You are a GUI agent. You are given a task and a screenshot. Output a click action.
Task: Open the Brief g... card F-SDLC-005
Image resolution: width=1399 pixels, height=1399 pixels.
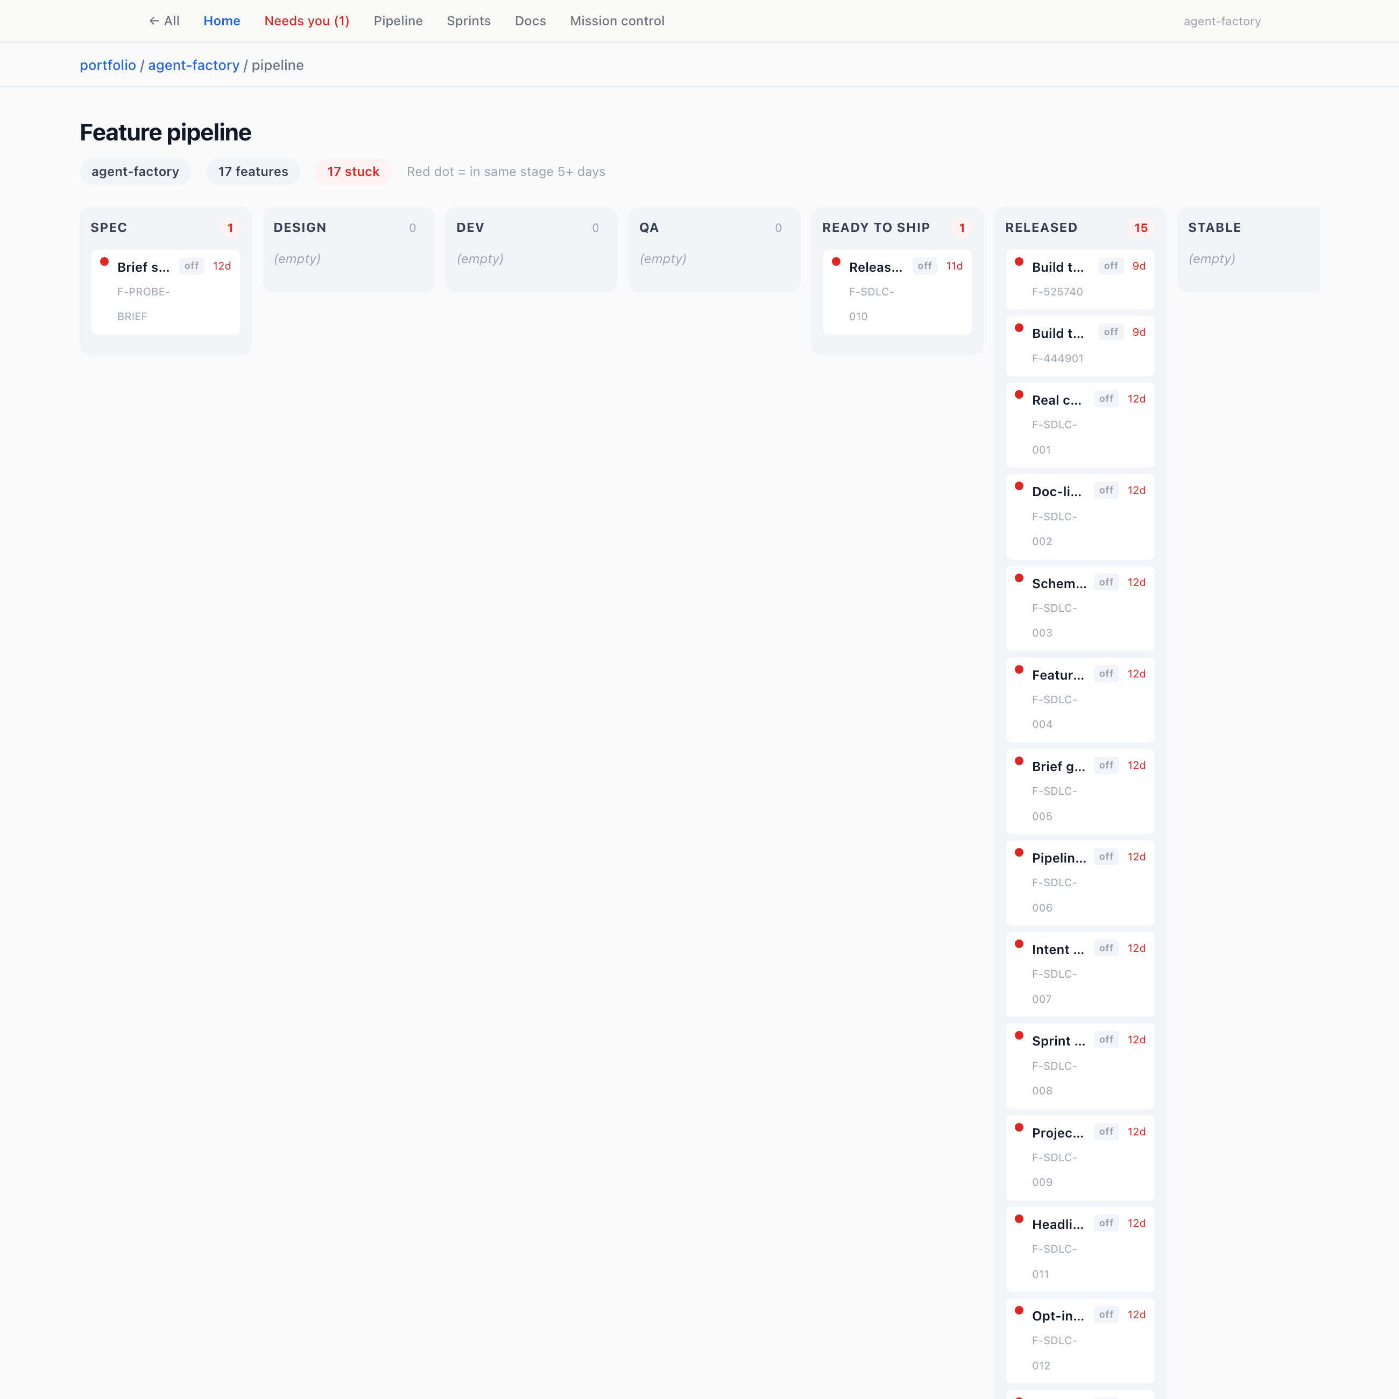[x=1080, y=791]
